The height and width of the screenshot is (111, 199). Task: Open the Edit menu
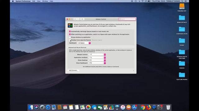click(x=34, y=1)
